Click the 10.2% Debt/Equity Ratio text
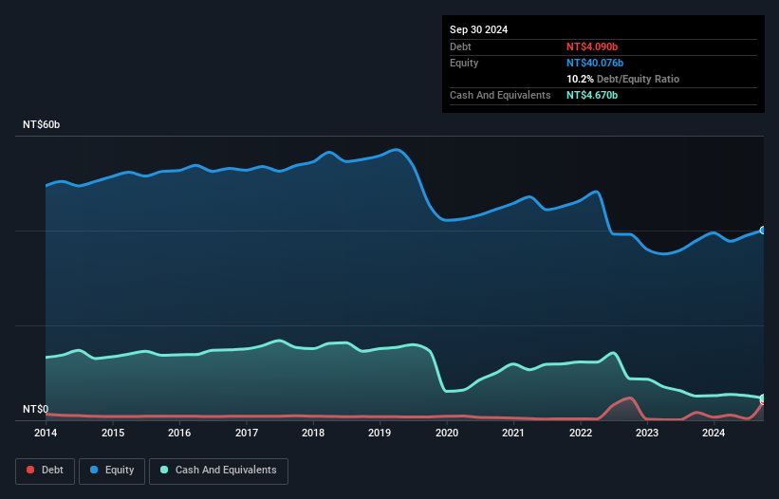Screen dimensions: 779x499 (623, 79)
